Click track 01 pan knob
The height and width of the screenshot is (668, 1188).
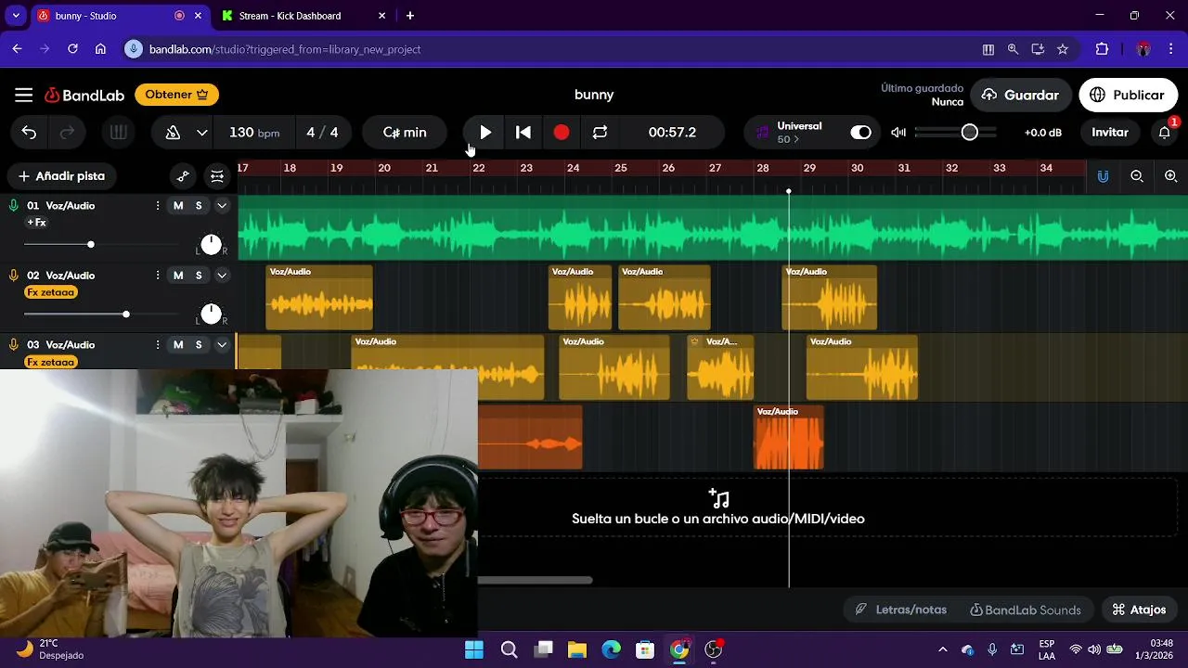click(x=212, y=244)
